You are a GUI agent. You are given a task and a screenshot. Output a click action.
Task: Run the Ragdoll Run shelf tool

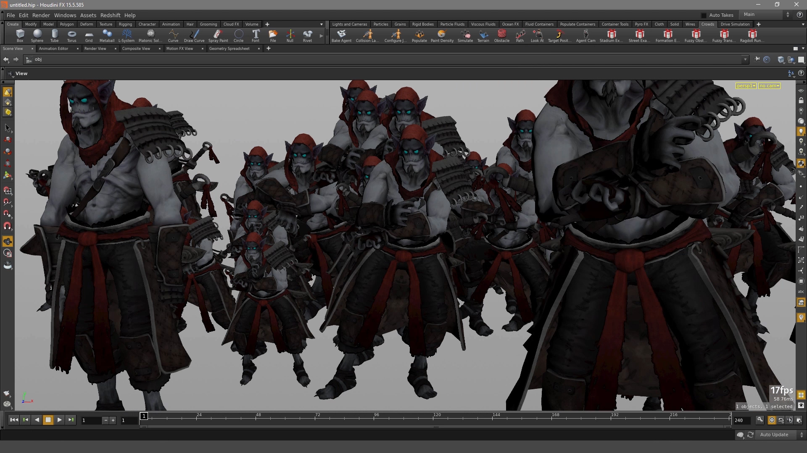point(752,36)
